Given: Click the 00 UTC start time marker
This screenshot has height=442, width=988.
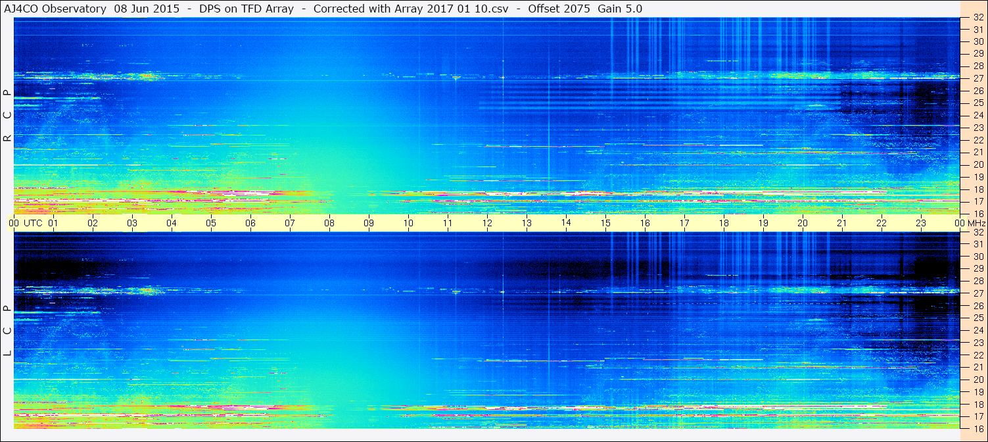Looking at the screenshot, I should [25, 223].
